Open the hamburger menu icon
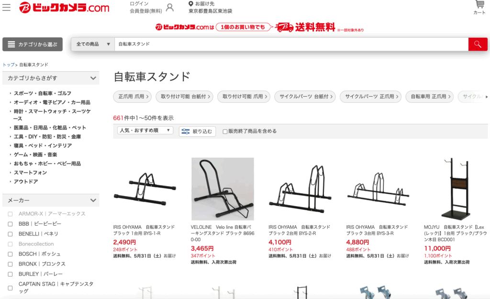 point(6,8)
